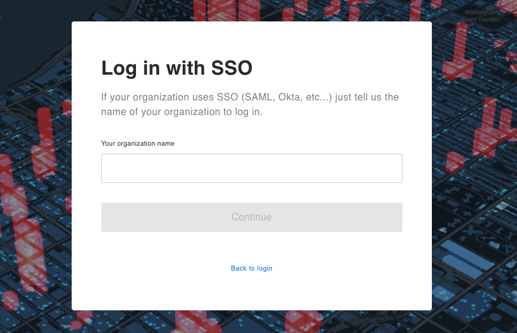
Task: Click "log in." ending the description text
Action: [x=247, y=112]
